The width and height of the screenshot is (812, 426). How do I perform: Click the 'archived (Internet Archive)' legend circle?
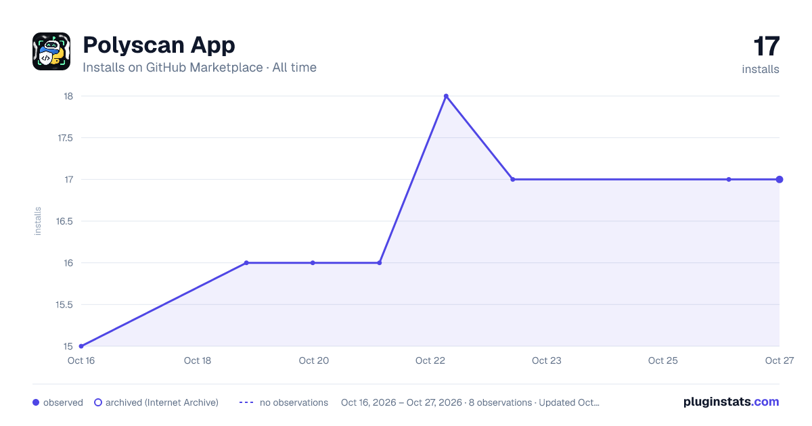point(98,402)
